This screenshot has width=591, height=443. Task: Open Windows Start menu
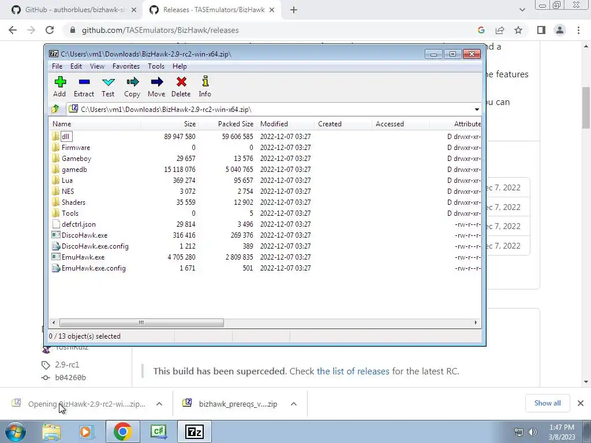coord(16,431)
